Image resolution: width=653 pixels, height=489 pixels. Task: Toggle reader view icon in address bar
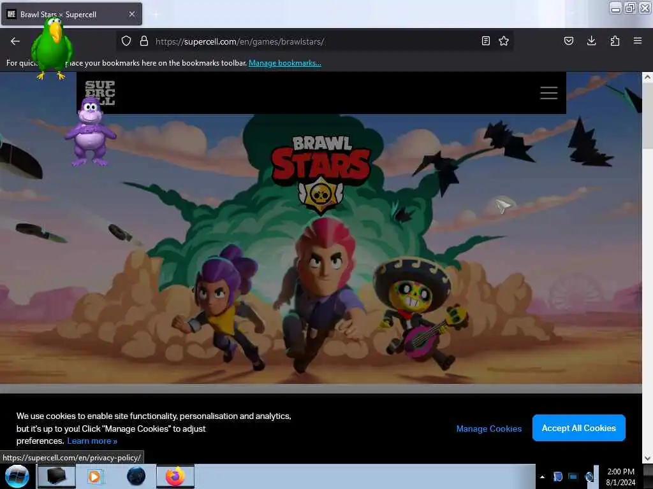coord(485,41)
